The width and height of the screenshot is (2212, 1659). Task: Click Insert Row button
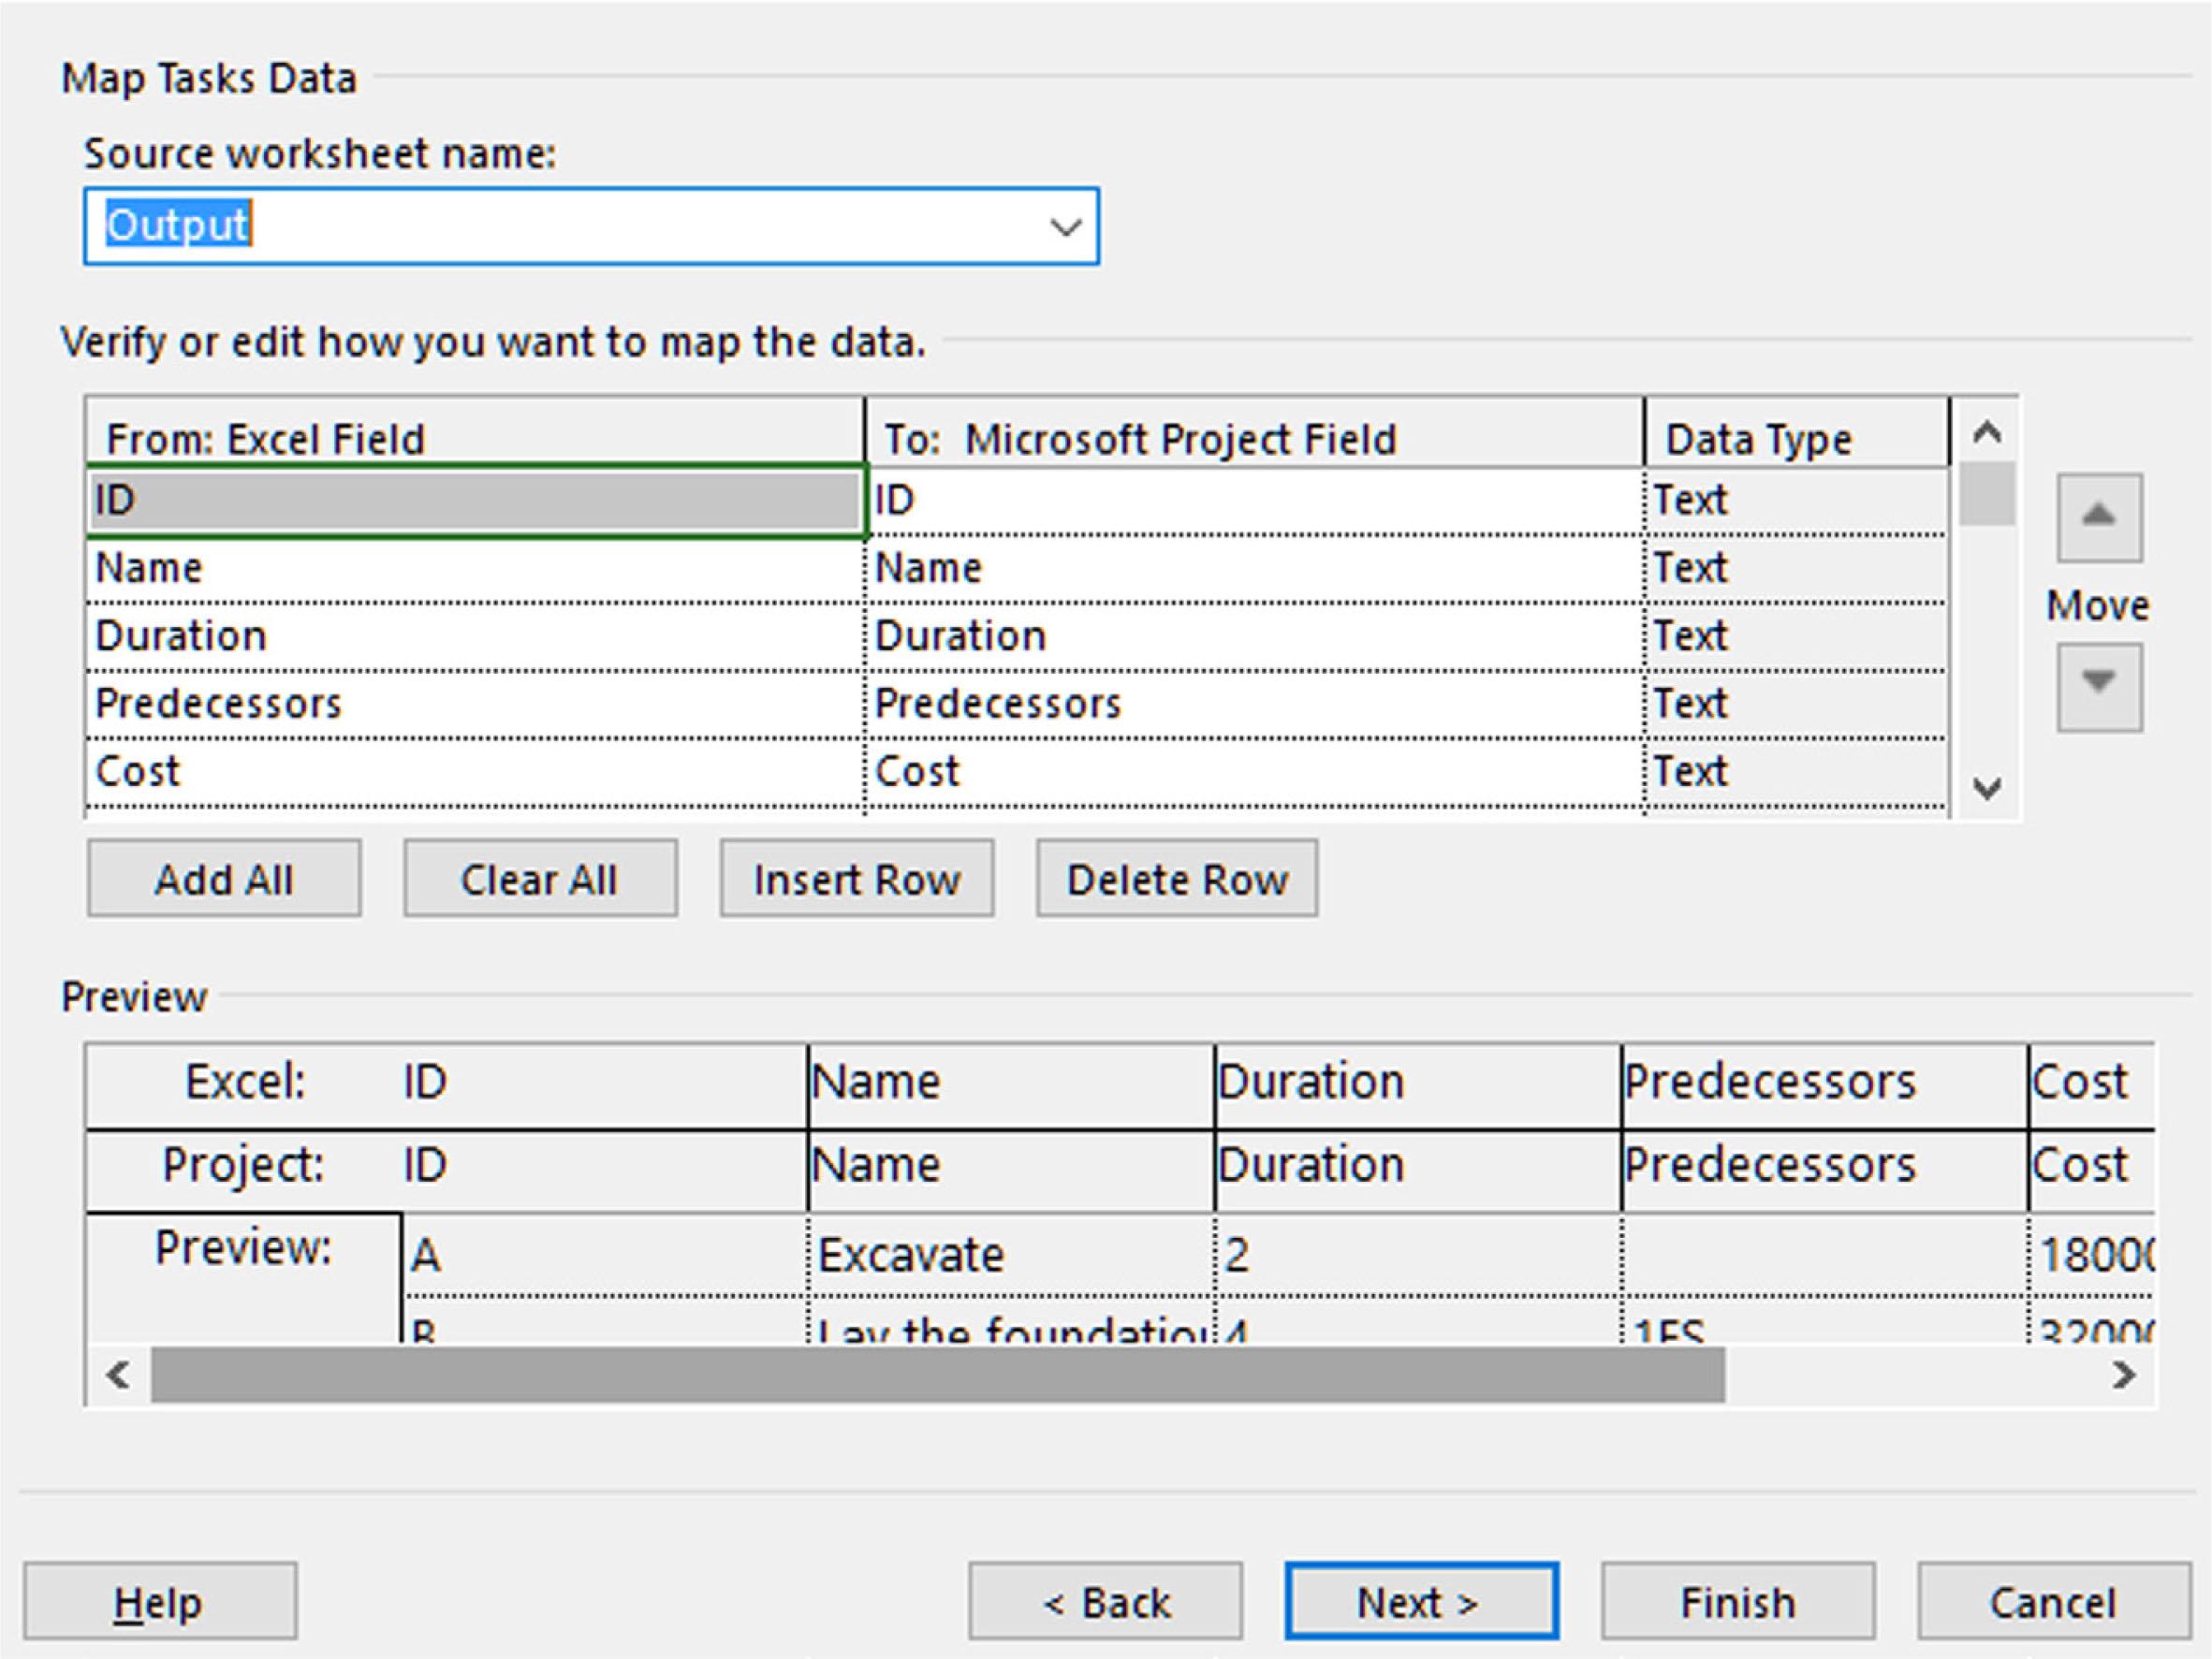click(x=857, y=880)
